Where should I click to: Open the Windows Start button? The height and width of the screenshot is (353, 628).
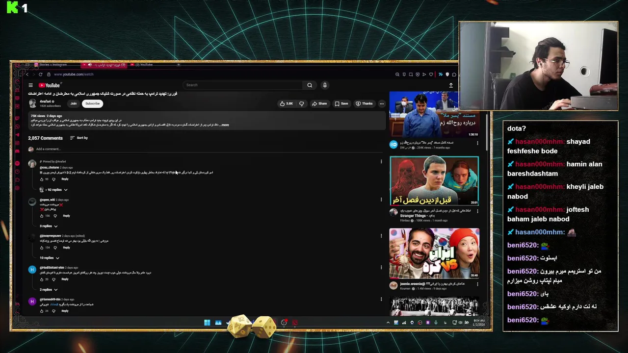(207, 323)
